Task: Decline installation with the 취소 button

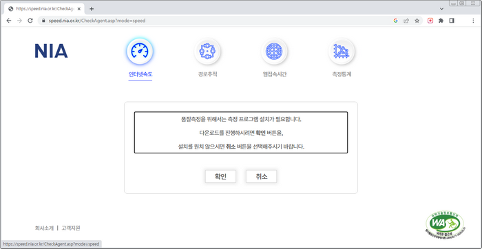Action: (x=261, y=177)
